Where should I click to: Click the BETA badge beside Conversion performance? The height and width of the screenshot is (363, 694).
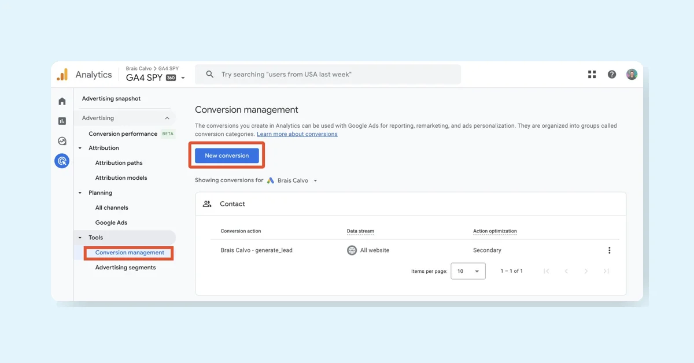(168, 134)
